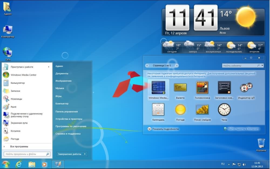The width and height of the screenshot is (270, 169).
Task: Launch Internet Explorer from the taskbar
Action: (x=19, y=164)
